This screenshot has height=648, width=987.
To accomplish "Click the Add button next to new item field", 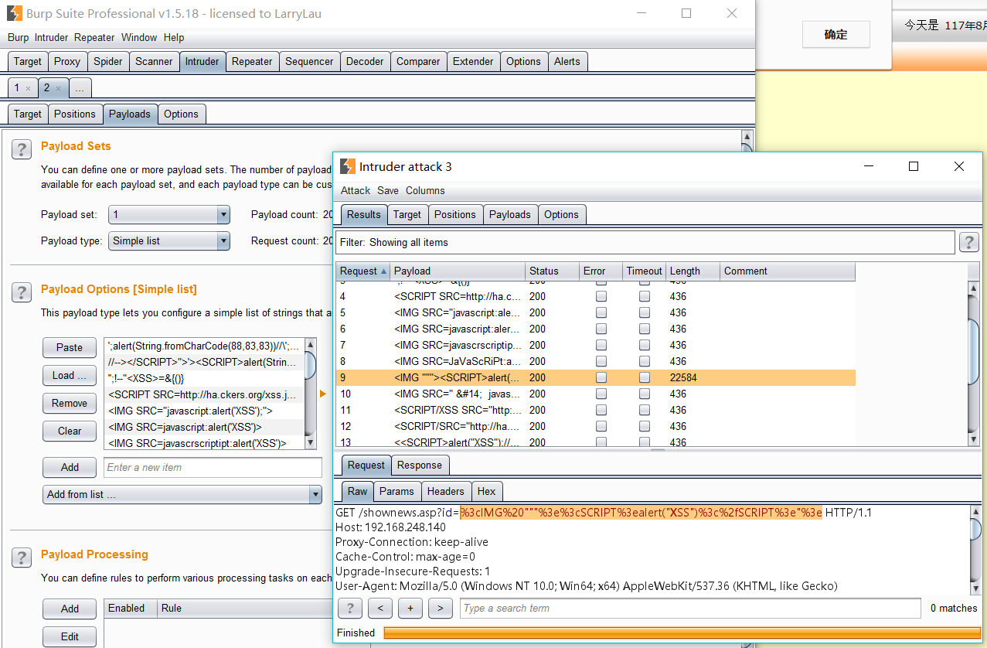I will point(70,467).
